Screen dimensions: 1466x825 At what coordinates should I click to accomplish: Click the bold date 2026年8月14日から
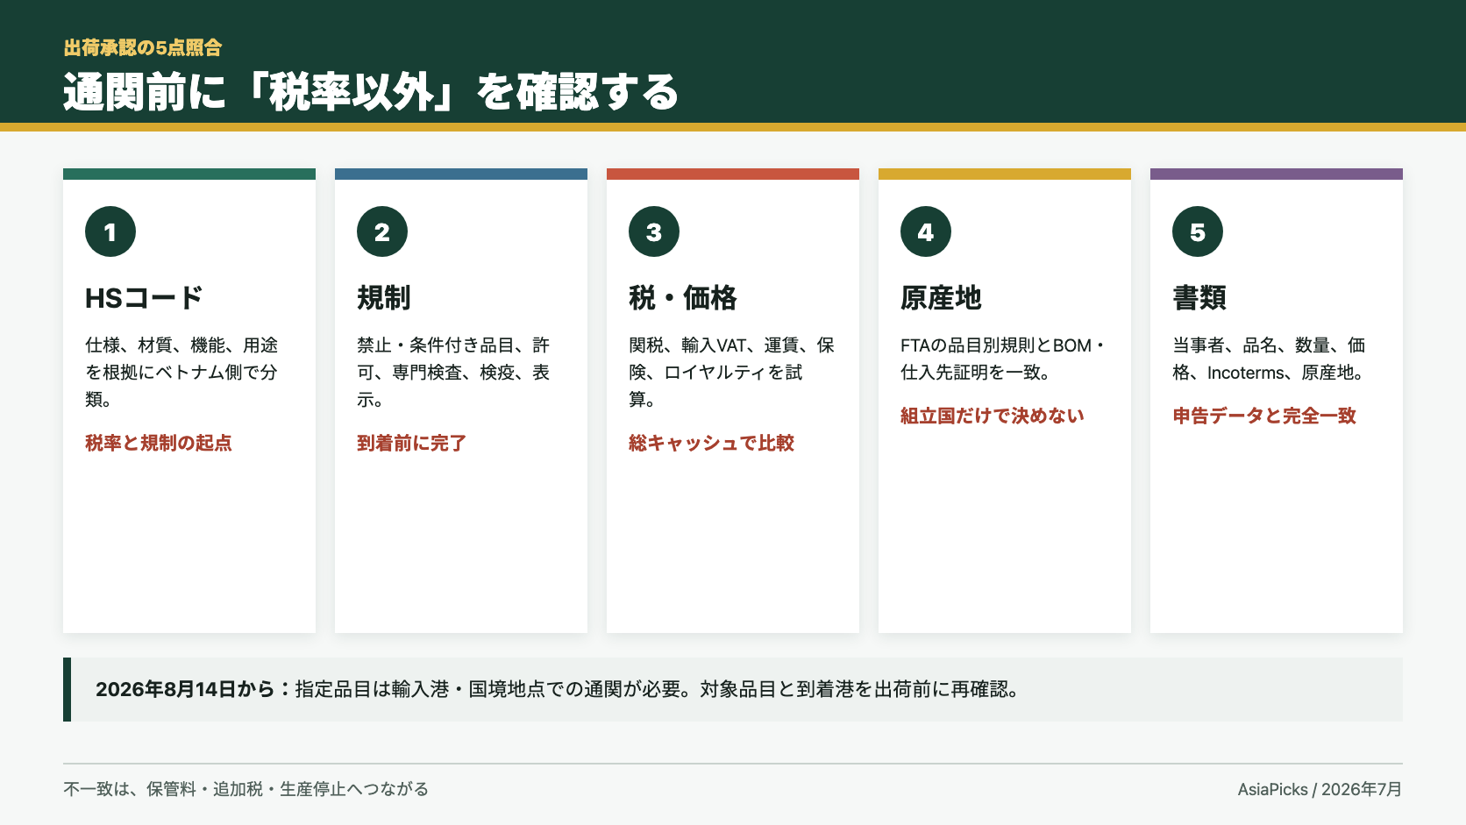pyautogui.click(x=185, y=690)
